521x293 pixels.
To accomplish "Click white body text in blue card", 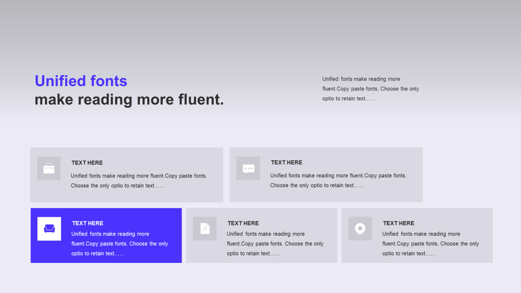I will point(120,244).
